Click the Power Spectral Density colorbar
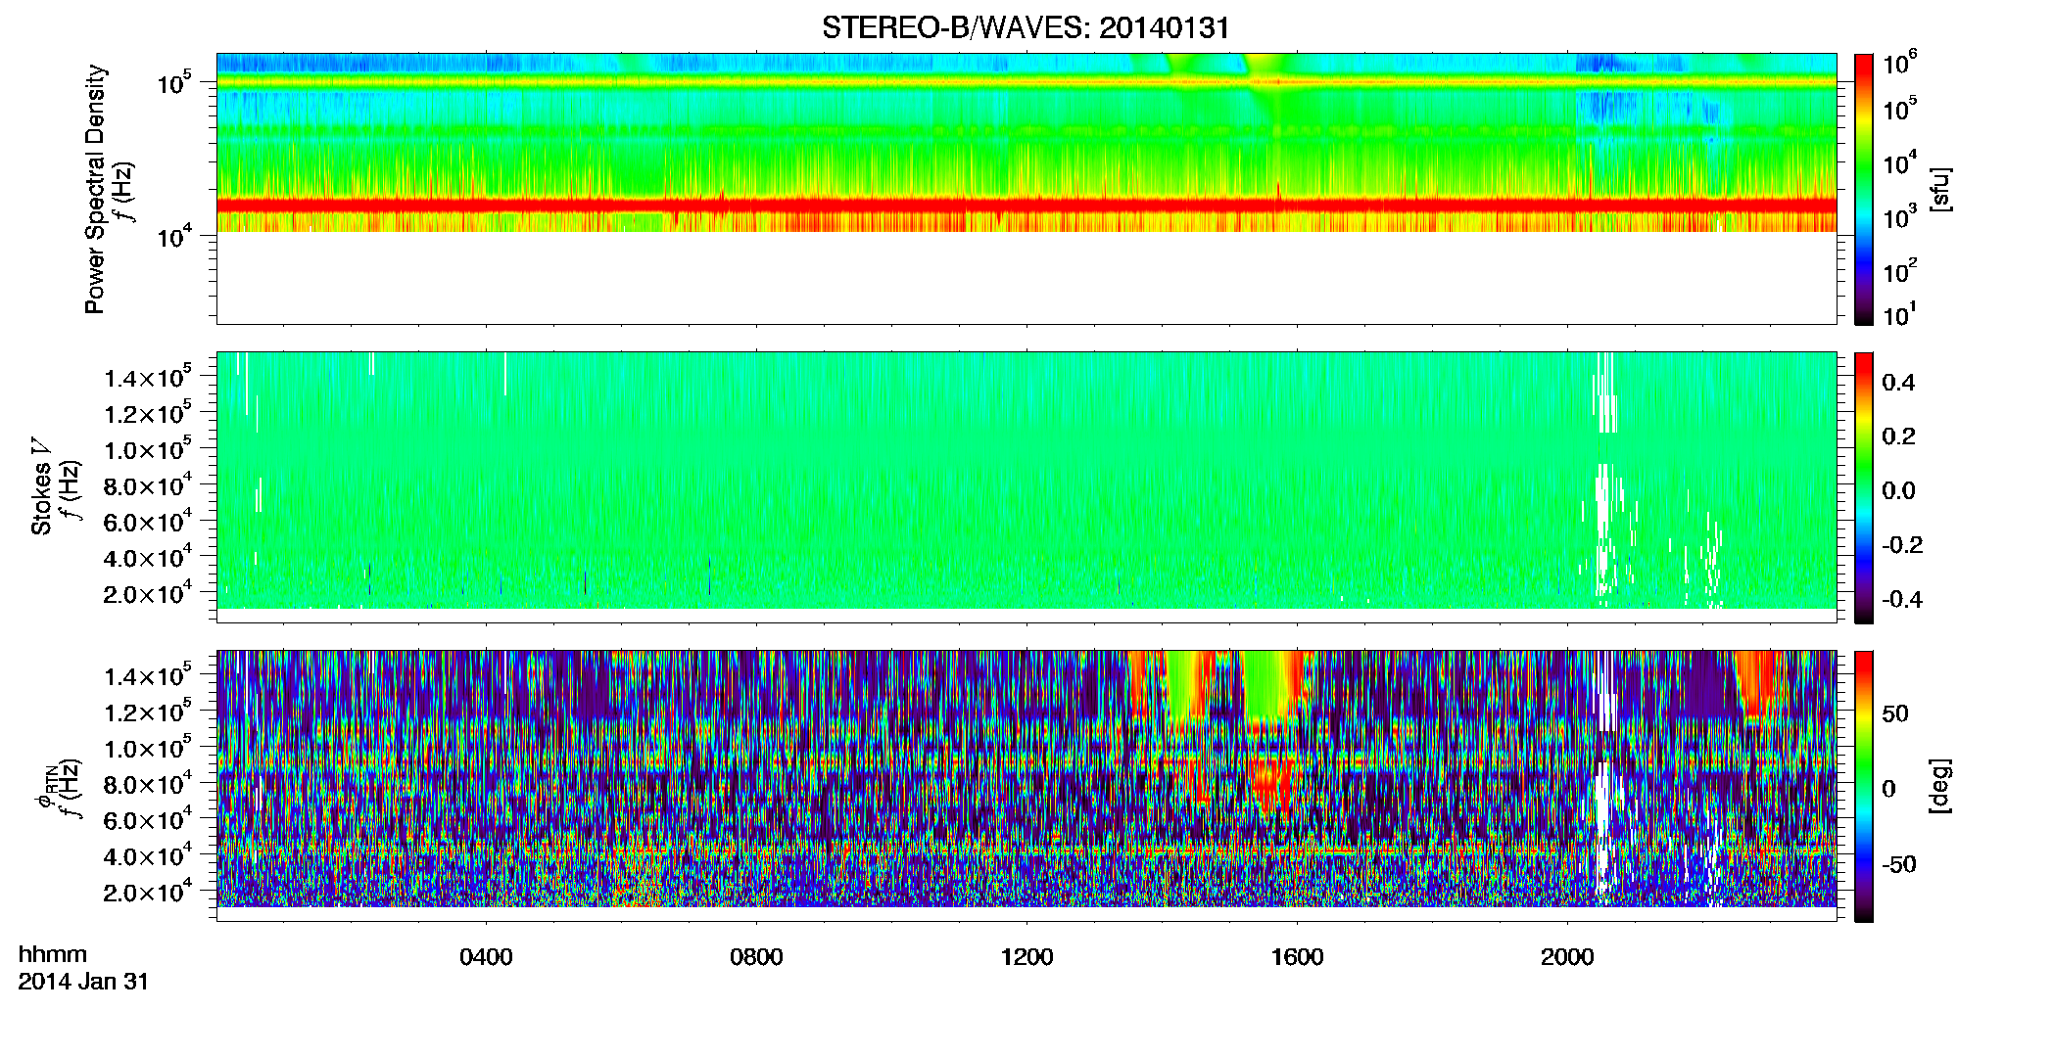This screenshot has height=1057, width=2053. [x=1864, y=189]
